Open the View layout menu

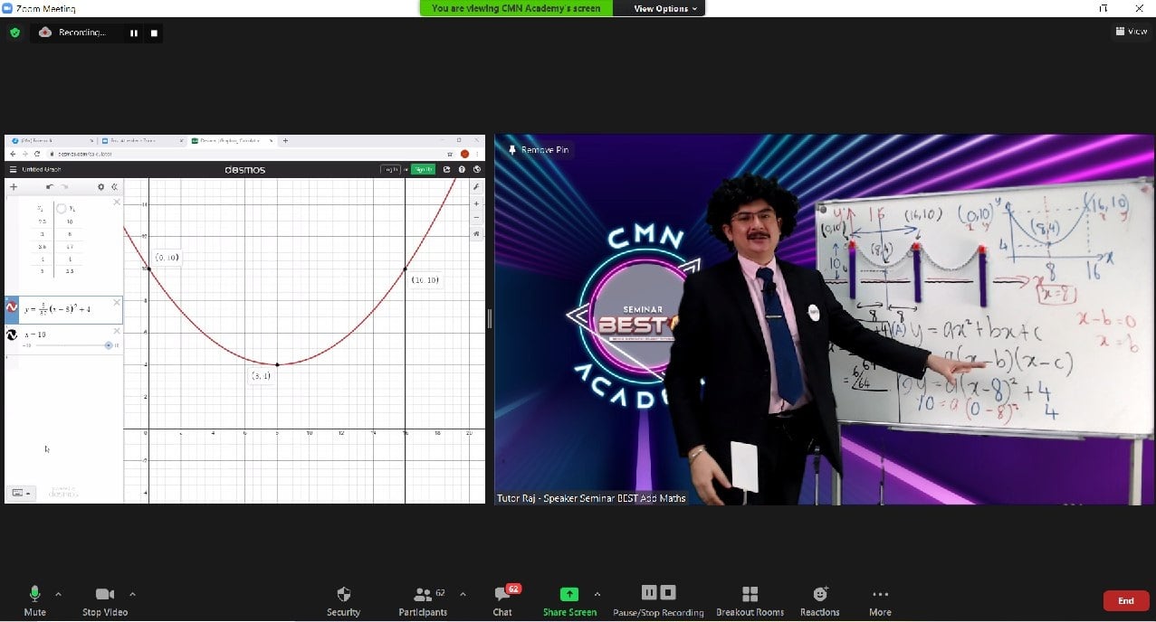click(1132, 32)
